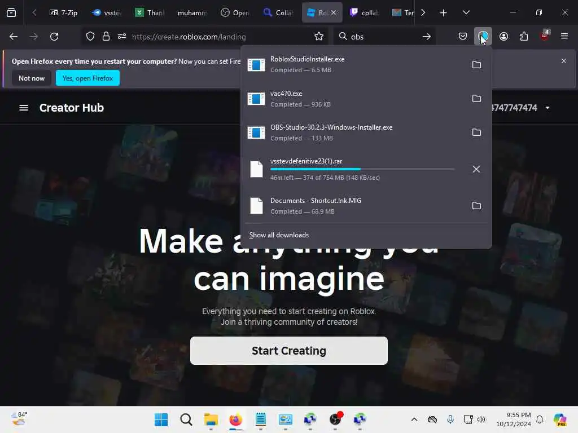The height and width of the screenshot is (433, 578).
Task: Open tracking protection shield icon
Action: [x=90, y=37]
